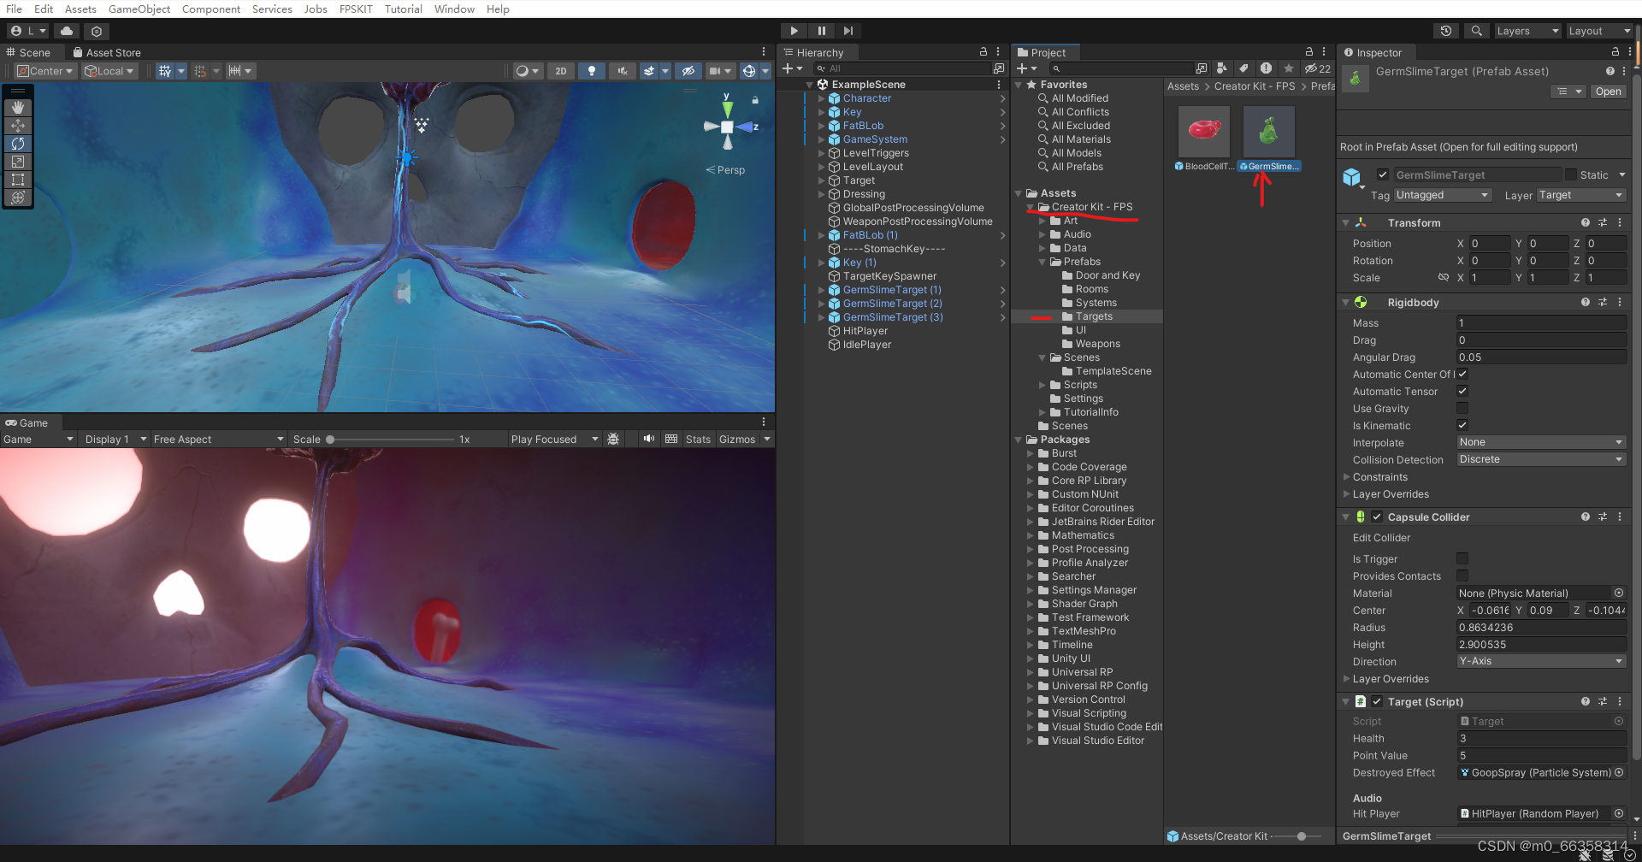Collapse the Prefabs folder in Project panel
The height and width of the screenshot is (862, 1642).
point(1042,262)
